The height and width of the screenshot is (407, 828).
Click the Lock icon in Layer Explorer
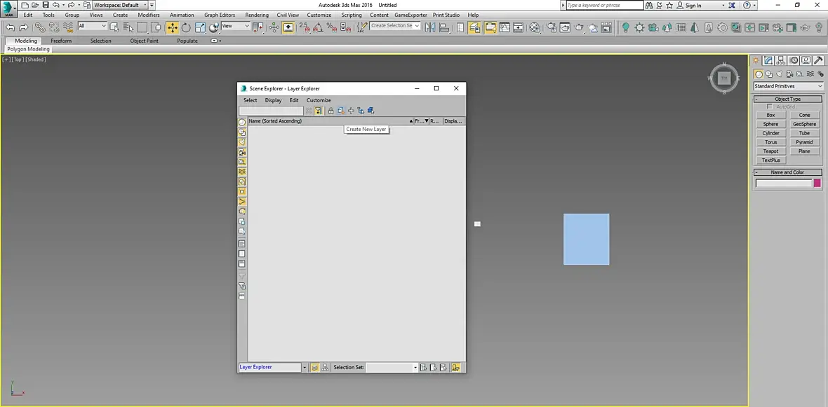coord(330,111)
